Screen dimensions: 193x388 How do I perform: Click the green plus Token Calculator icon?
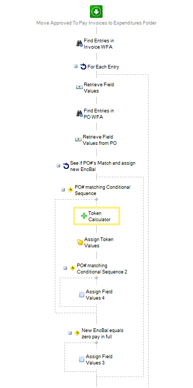[x=84, y=216]
